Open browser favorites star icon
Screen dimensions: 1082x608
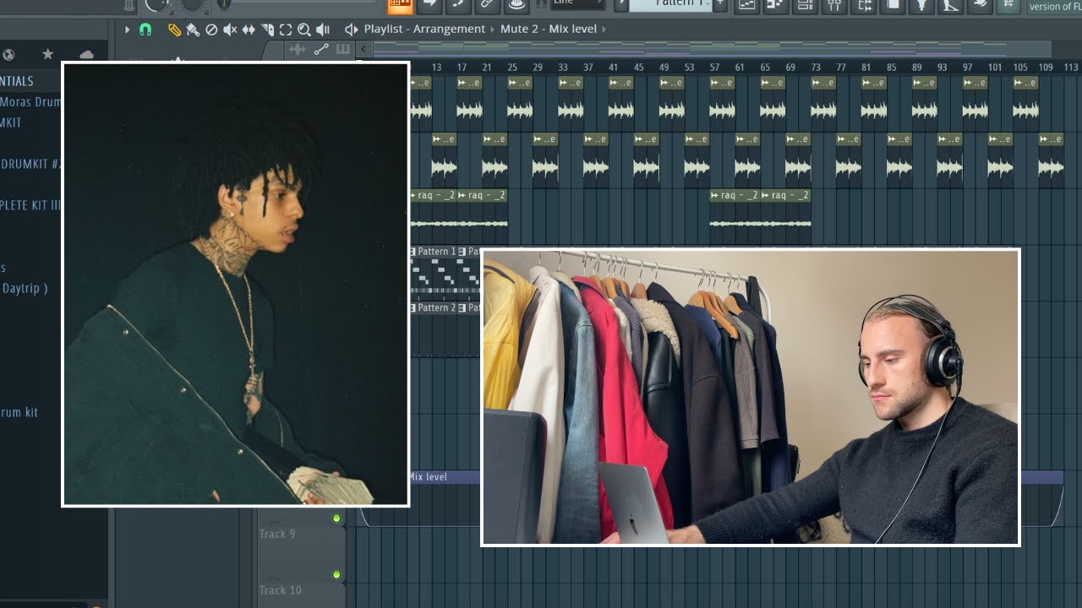pos(47,55)
